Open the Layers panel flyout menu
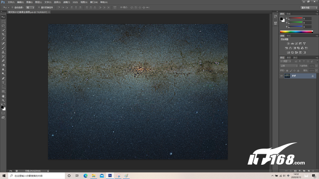 317,57
